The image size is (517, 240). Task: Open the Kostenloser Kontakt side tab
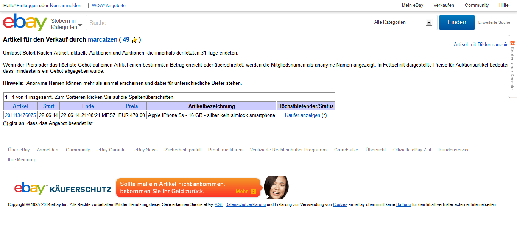512,66
